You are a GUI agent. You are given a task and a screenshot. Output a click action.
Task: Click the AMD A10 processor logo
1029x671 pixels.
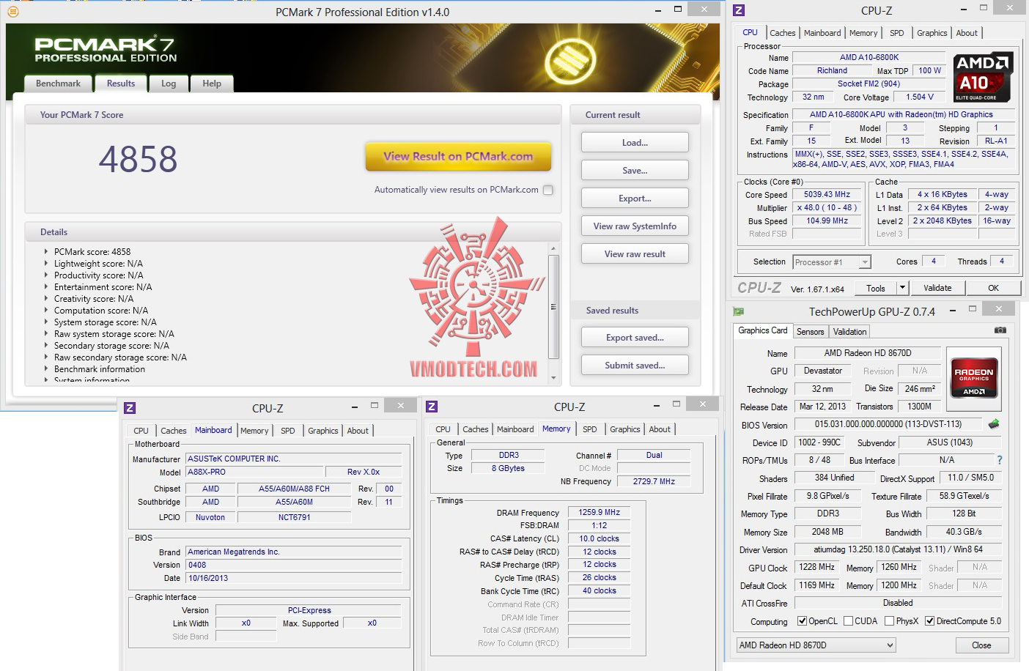(x=983, y=77)
